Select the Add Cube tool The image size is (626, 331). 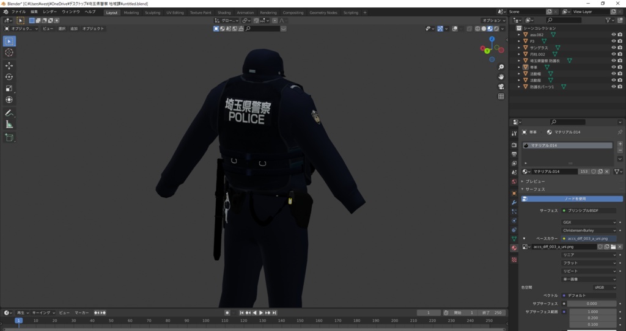point(9,137)
